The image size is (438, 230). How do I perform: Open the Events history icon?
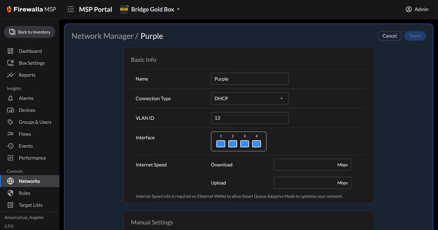10,146
